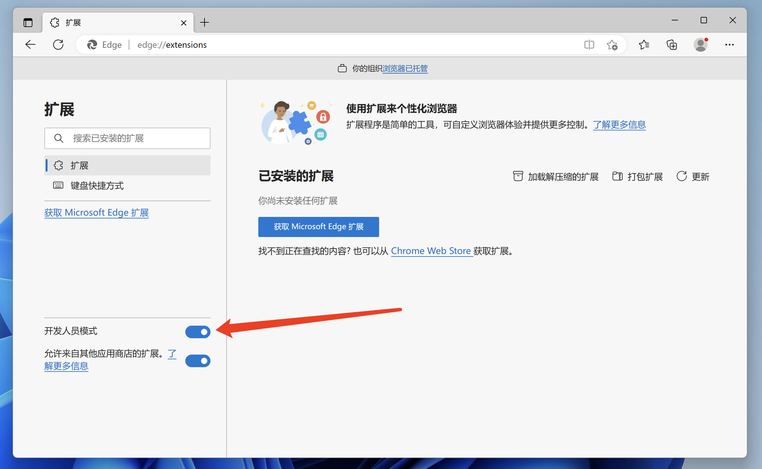Image resolution: width=762 pixels, height=469 pixels.
Task: Enter split screen view
Action: pos(589,45)
